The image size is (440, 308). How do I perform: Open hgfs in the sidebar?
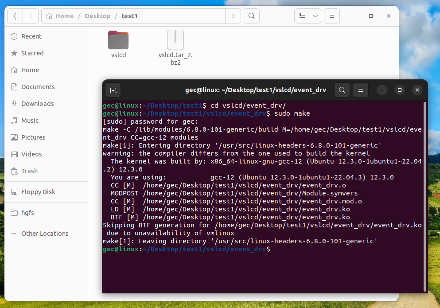(x=46, y=213)
